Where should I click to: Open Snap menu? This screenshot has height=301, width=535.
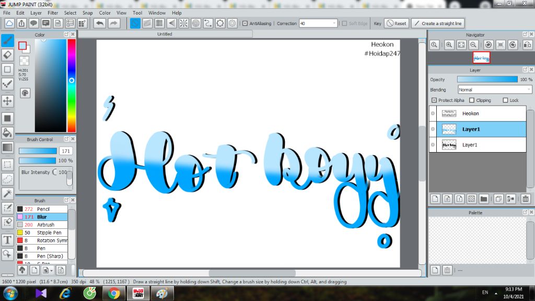pyautogui.click(x=87, y=13)
